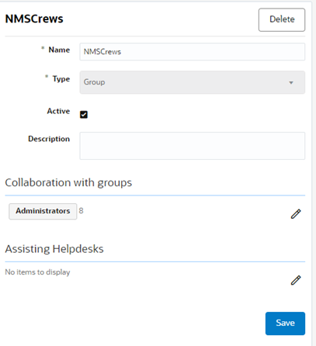Select the Administrators group chip
Image resolution: width=316 pixels, height=346 pixels.
(x=43, y=211)
